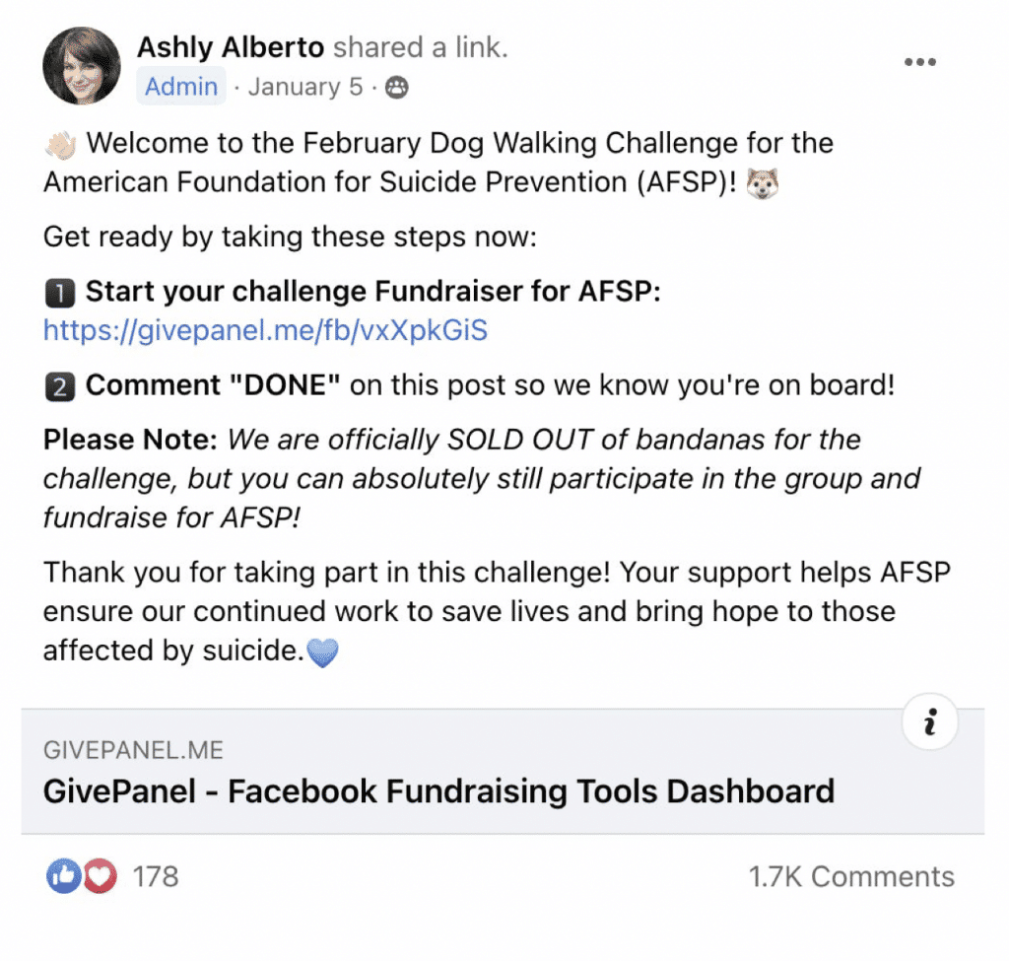
Task: Click the January 5 timestamp
Action: 305,87
